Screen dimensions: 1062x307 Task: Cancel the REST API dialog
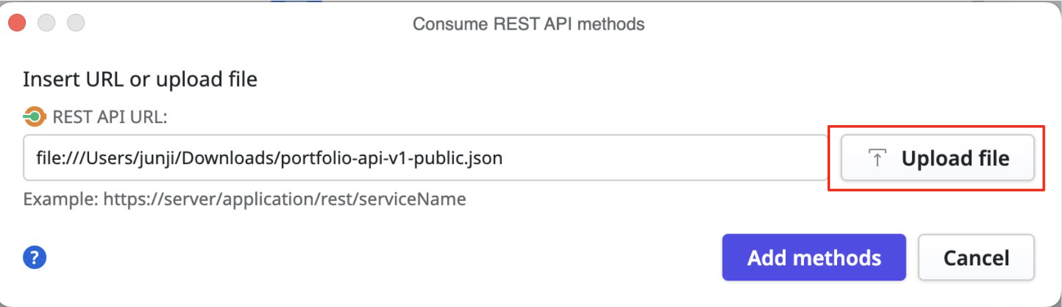pyautogui.click(x=975, y=258)
